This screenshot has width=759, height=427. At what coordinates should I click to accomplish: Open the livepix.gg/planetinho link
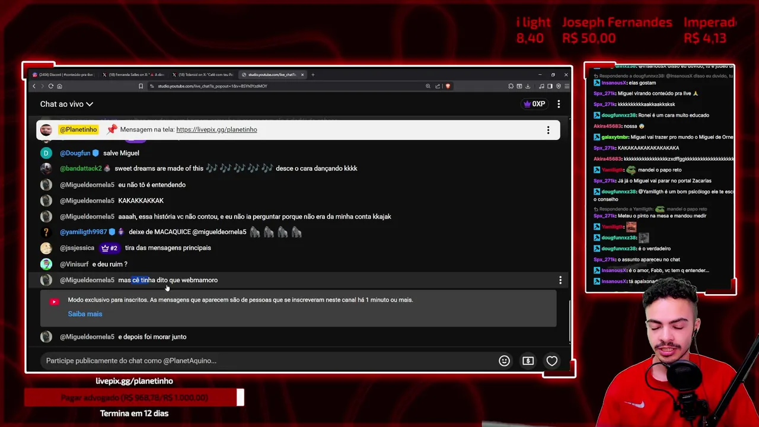pos(216,129)
